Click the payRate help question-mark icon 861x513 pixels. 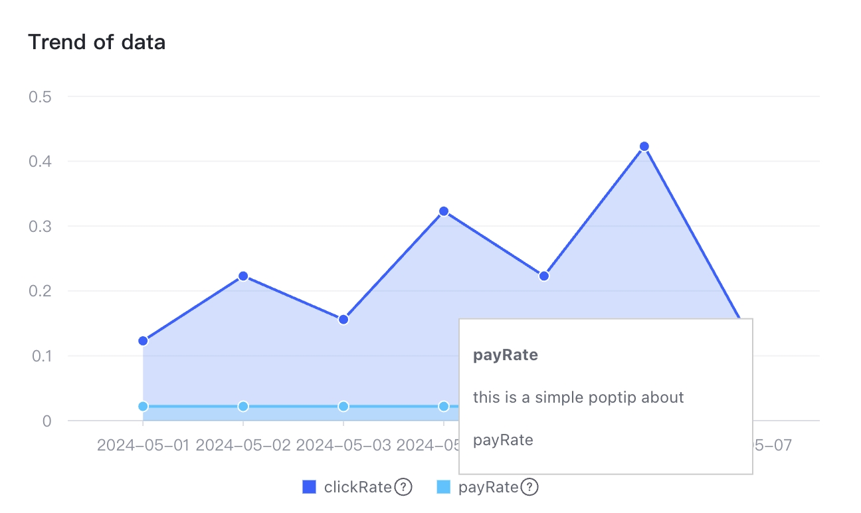coord(529,488)
